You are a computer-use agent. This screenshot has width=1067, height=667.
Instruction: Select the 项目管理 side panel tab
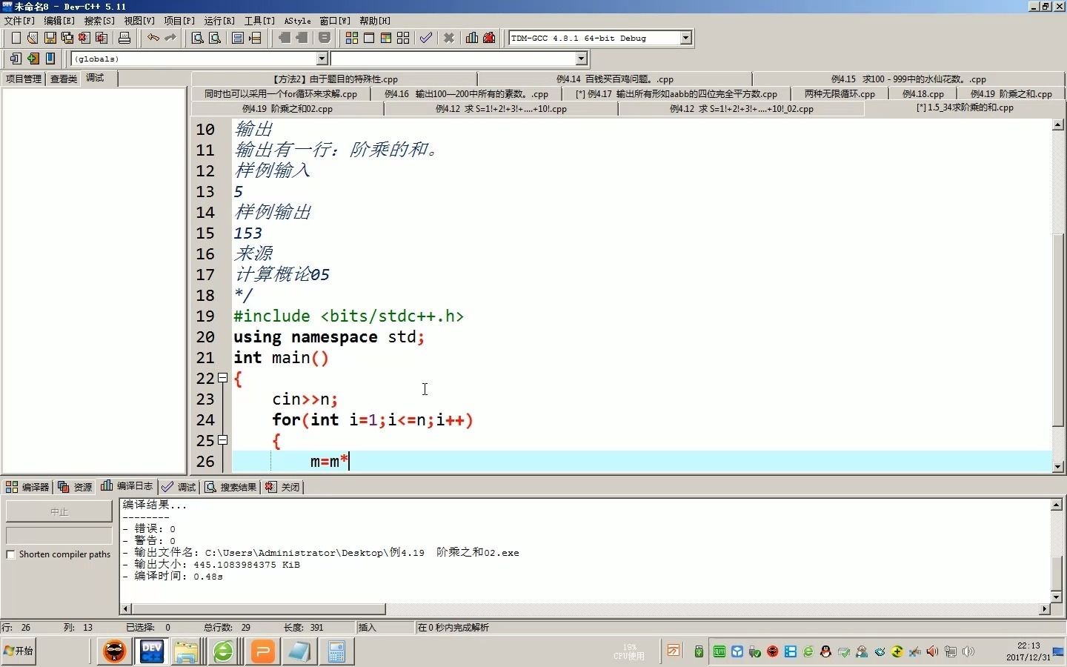pos(24,79)
